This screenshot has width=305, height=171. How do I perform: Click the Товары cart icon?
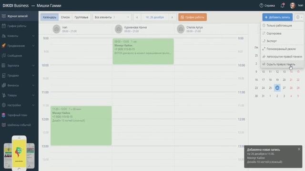(x=3, y=95)
